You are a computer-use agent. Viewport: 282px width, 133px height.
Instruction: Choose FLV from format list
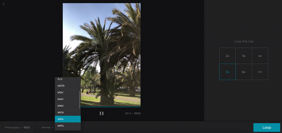tap(68, 79)
